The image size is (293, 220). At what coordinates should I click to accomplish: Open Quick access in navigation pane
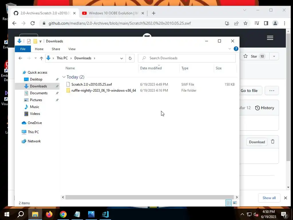[x=37, y=72]
